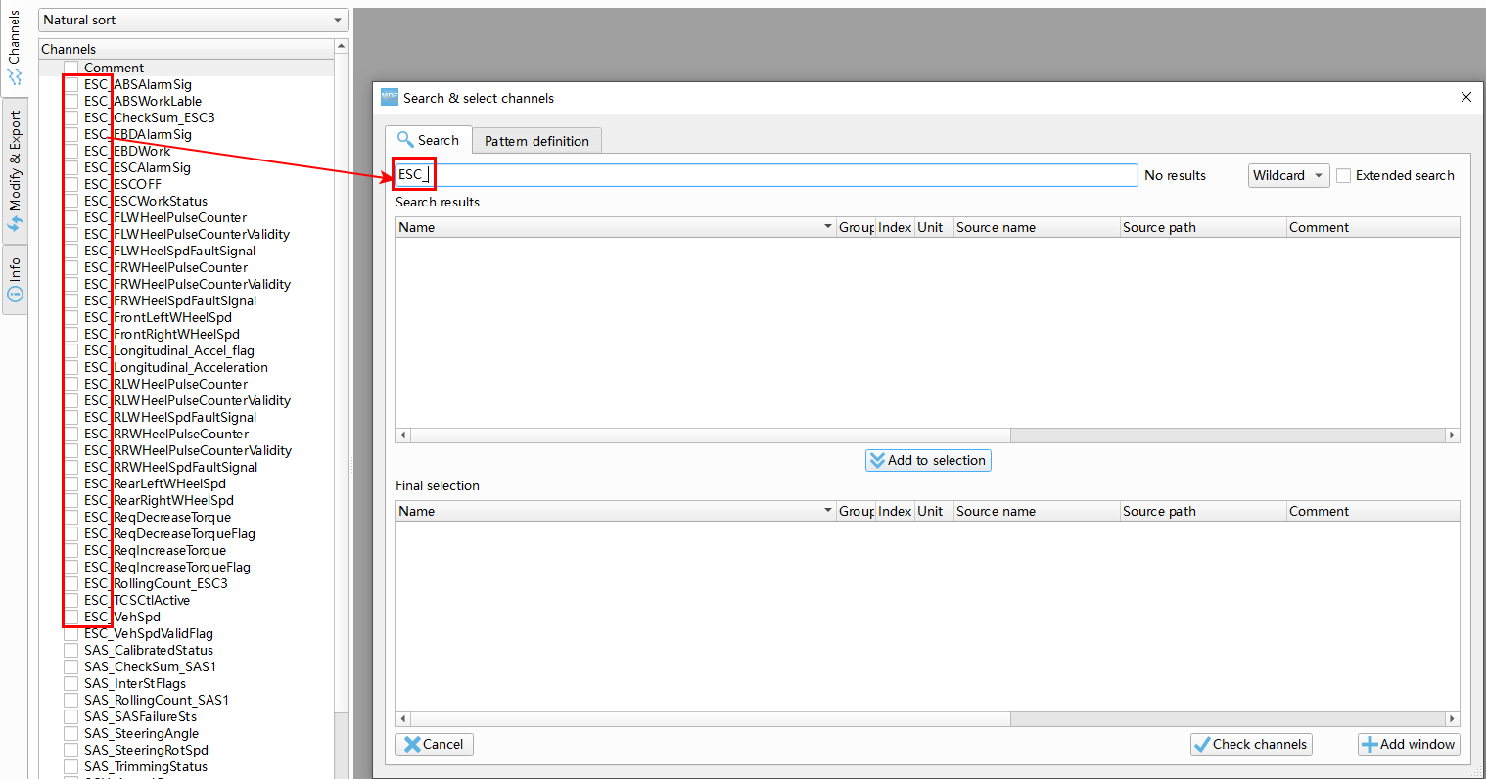
Task: Select the ESC_Longitudinal_Acceleration channel
Action: pyautogui.click(x=176, y=367)
